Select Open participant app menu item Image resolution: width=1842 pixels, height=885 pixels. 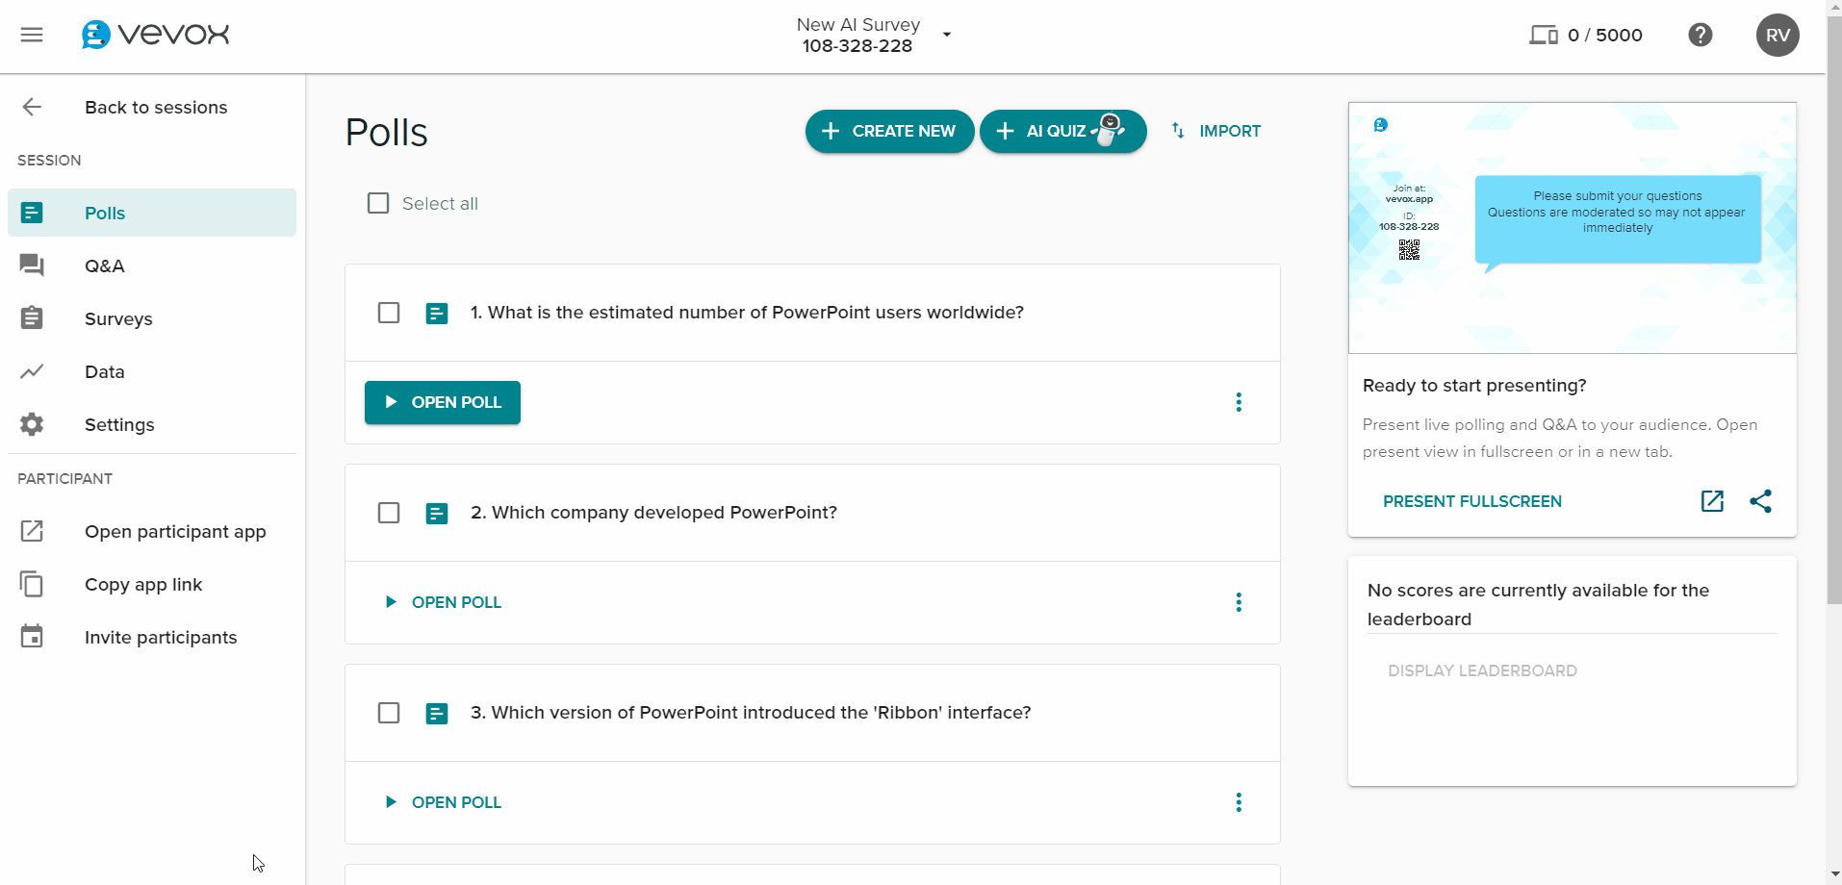[x=152, y=531]
